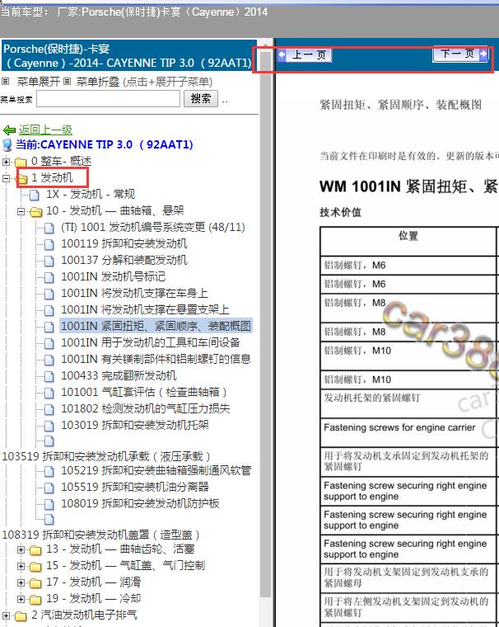Expand 17 - 发动机 — 润滑 node
This screenshot has height=627, width=499.
21,583
